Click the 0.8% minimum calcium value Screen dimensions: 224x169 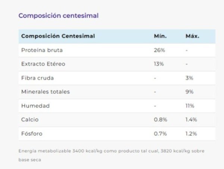(x=161, y=120)
